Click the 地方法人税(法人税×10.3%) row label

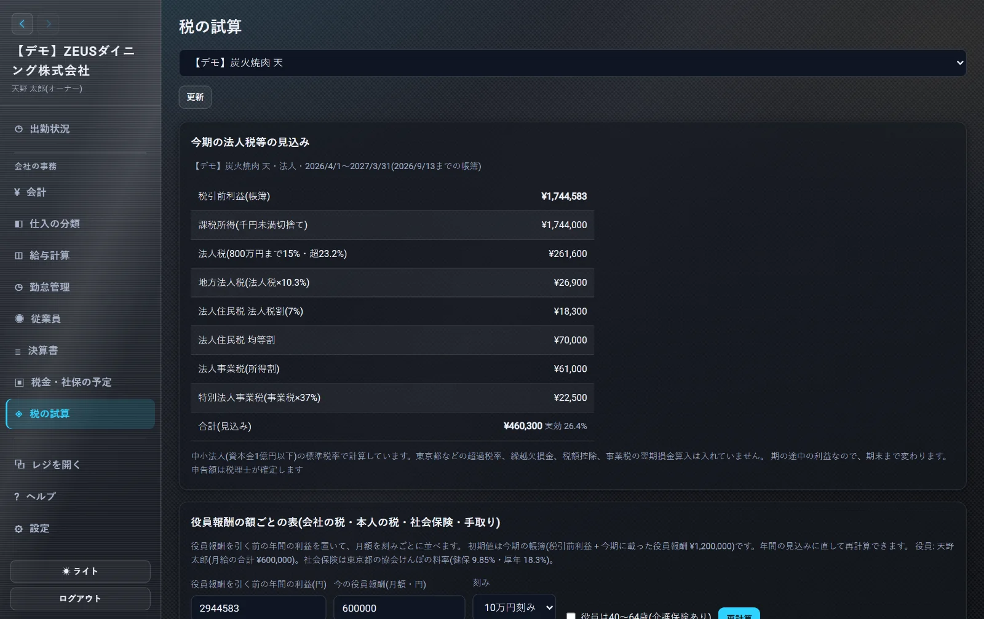point(254,283)
